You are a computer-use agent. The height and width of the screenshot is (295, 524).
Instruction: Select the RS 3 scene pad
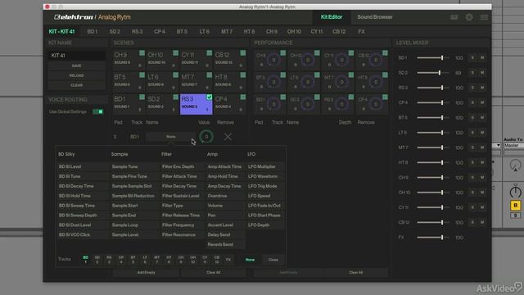[196, 104]
